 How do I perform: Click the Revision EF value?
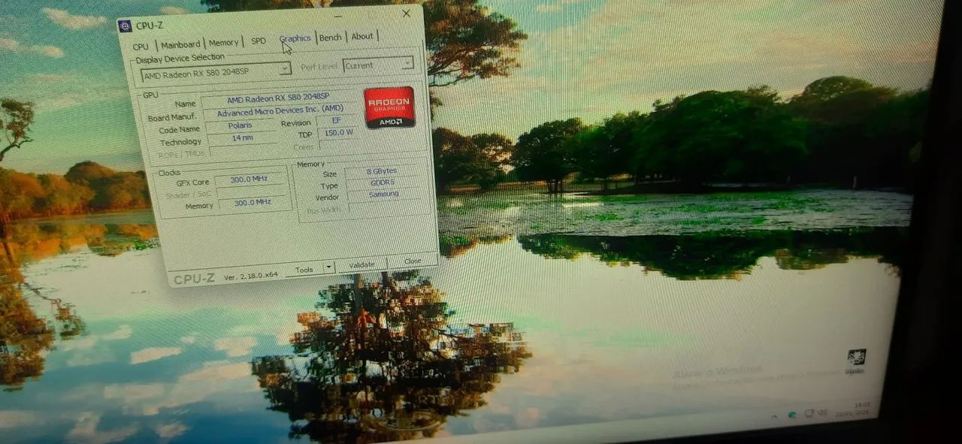click(336, 120)
